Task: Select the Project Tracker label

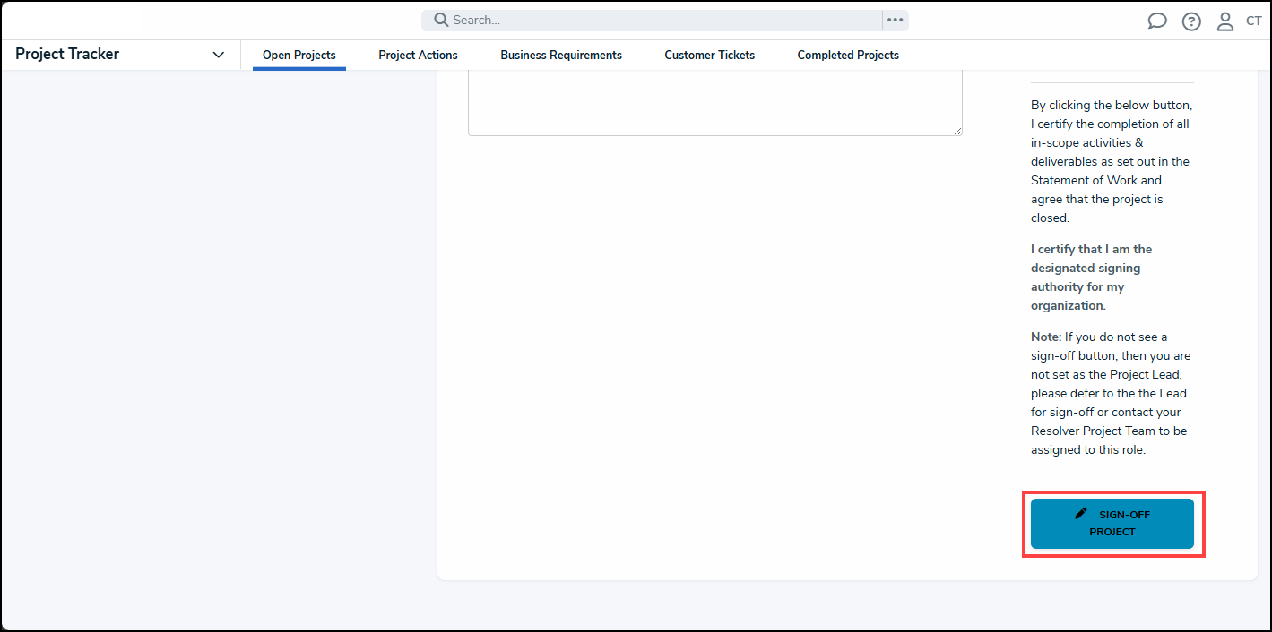Action: click(x=67, y=54)
